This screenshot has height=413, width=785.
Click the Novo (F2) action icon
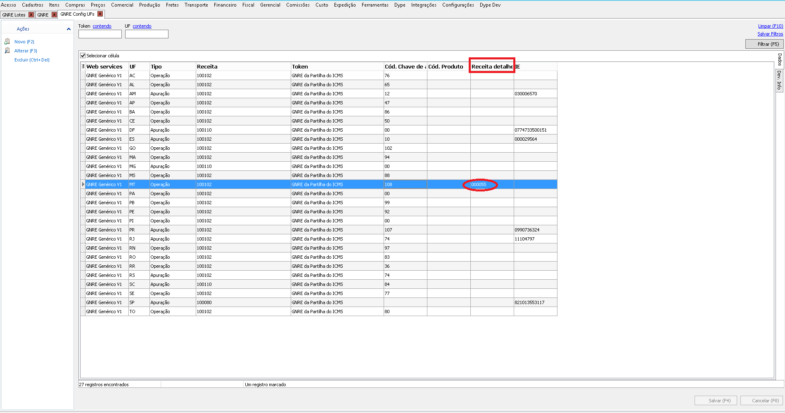click(7, 42)
